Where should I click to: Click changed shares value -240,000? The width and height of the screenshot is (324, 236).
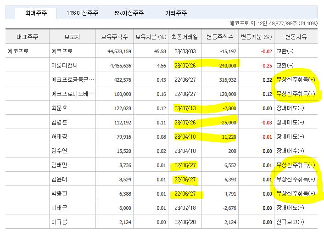click(x=227, y=66)
